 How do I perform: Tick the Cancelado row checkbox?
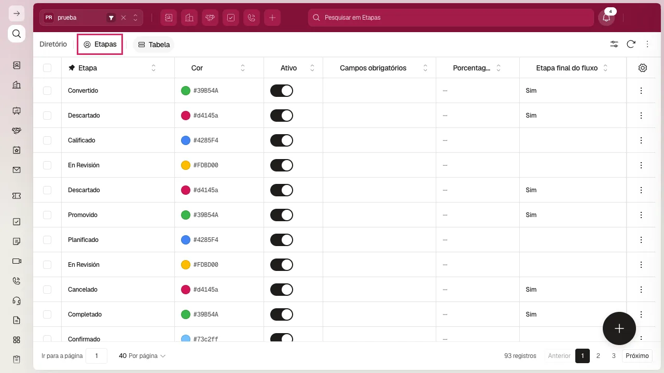pos(47,290)
